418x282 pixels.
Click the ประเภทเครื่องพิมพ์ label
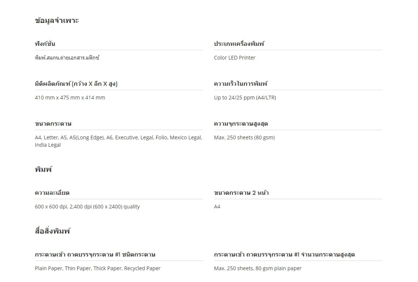(x=239, y=44)
